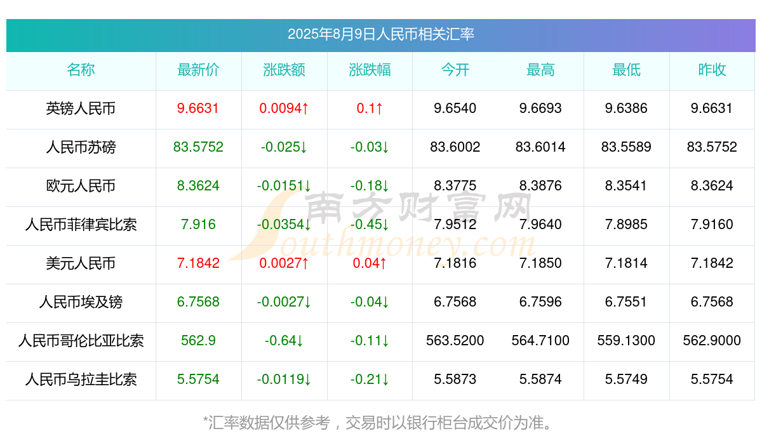Click the title 2025年8月9日人民币相关汇率
Viewport: 762px width, 443px height.
pyautogui.click(x=381, y=34)
